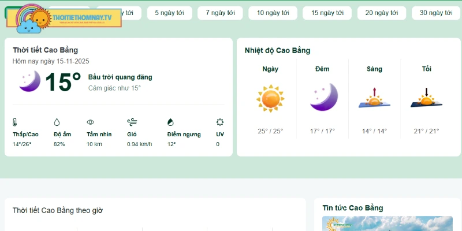This screenshot has width=462, height=231.
Task: Click the 'Bầu trời quang đãng' text
Action: coord(120,77)
